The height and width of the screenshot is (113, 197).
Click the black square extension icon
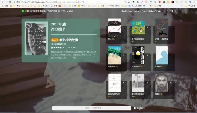click(164, 2)
